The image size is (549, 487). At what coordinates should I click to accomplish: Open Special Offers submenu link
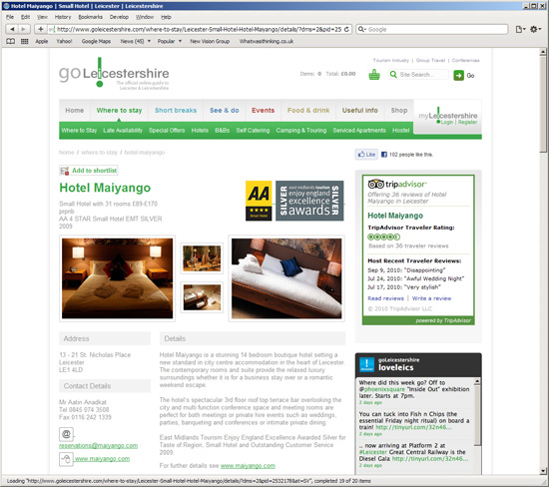(x=167, y=131)
